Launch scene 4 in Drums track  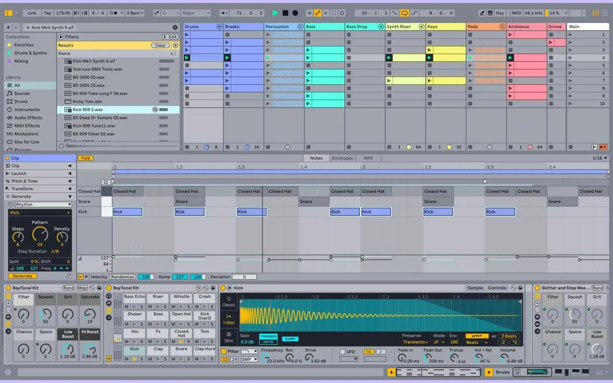[187, 58]
